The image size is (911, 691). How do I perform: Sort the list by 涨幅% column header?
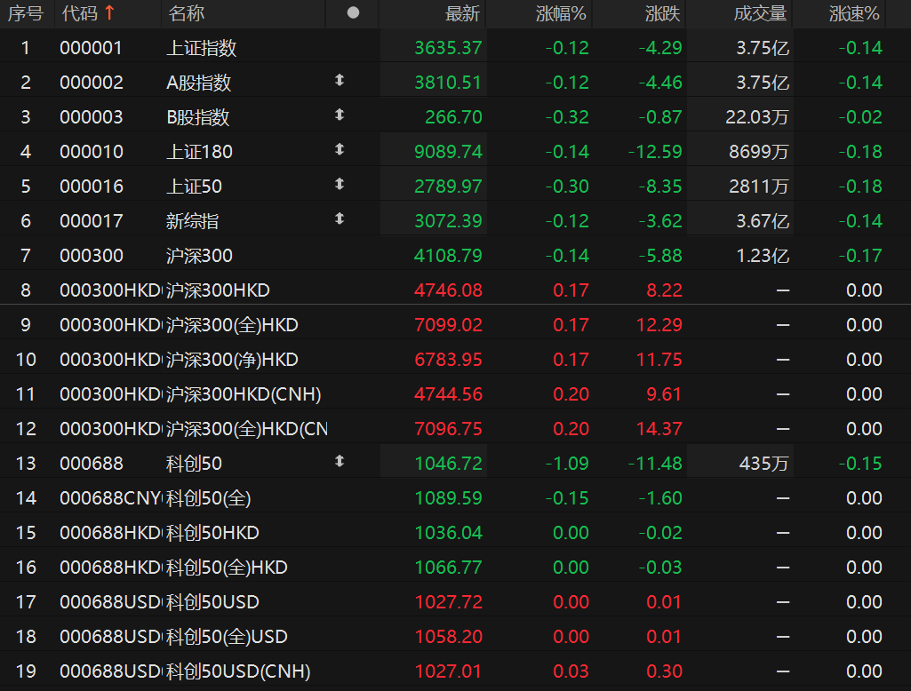(561, 13)
